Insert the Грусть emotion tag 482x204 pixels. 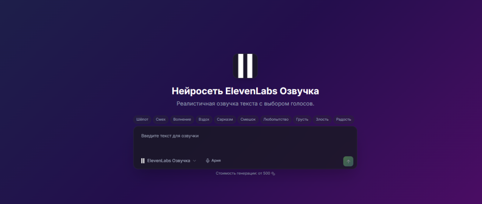(302, 119)
